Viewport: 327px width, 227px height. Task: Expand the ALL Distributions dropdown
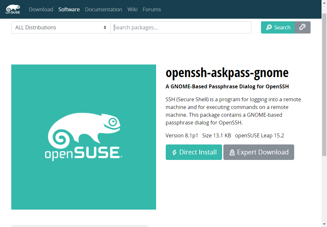tap(61, 27)
